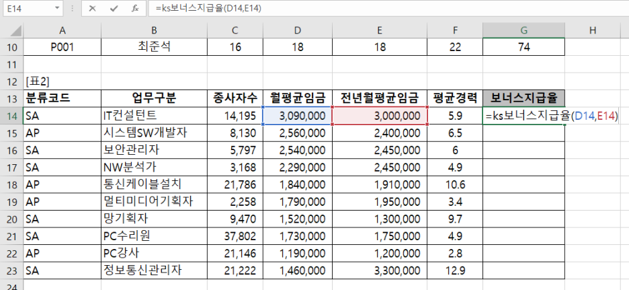Click cell D14 with 3,090,000
Image resolution: width=629 pixels, height=290 pixels.
tap(298, 116)
